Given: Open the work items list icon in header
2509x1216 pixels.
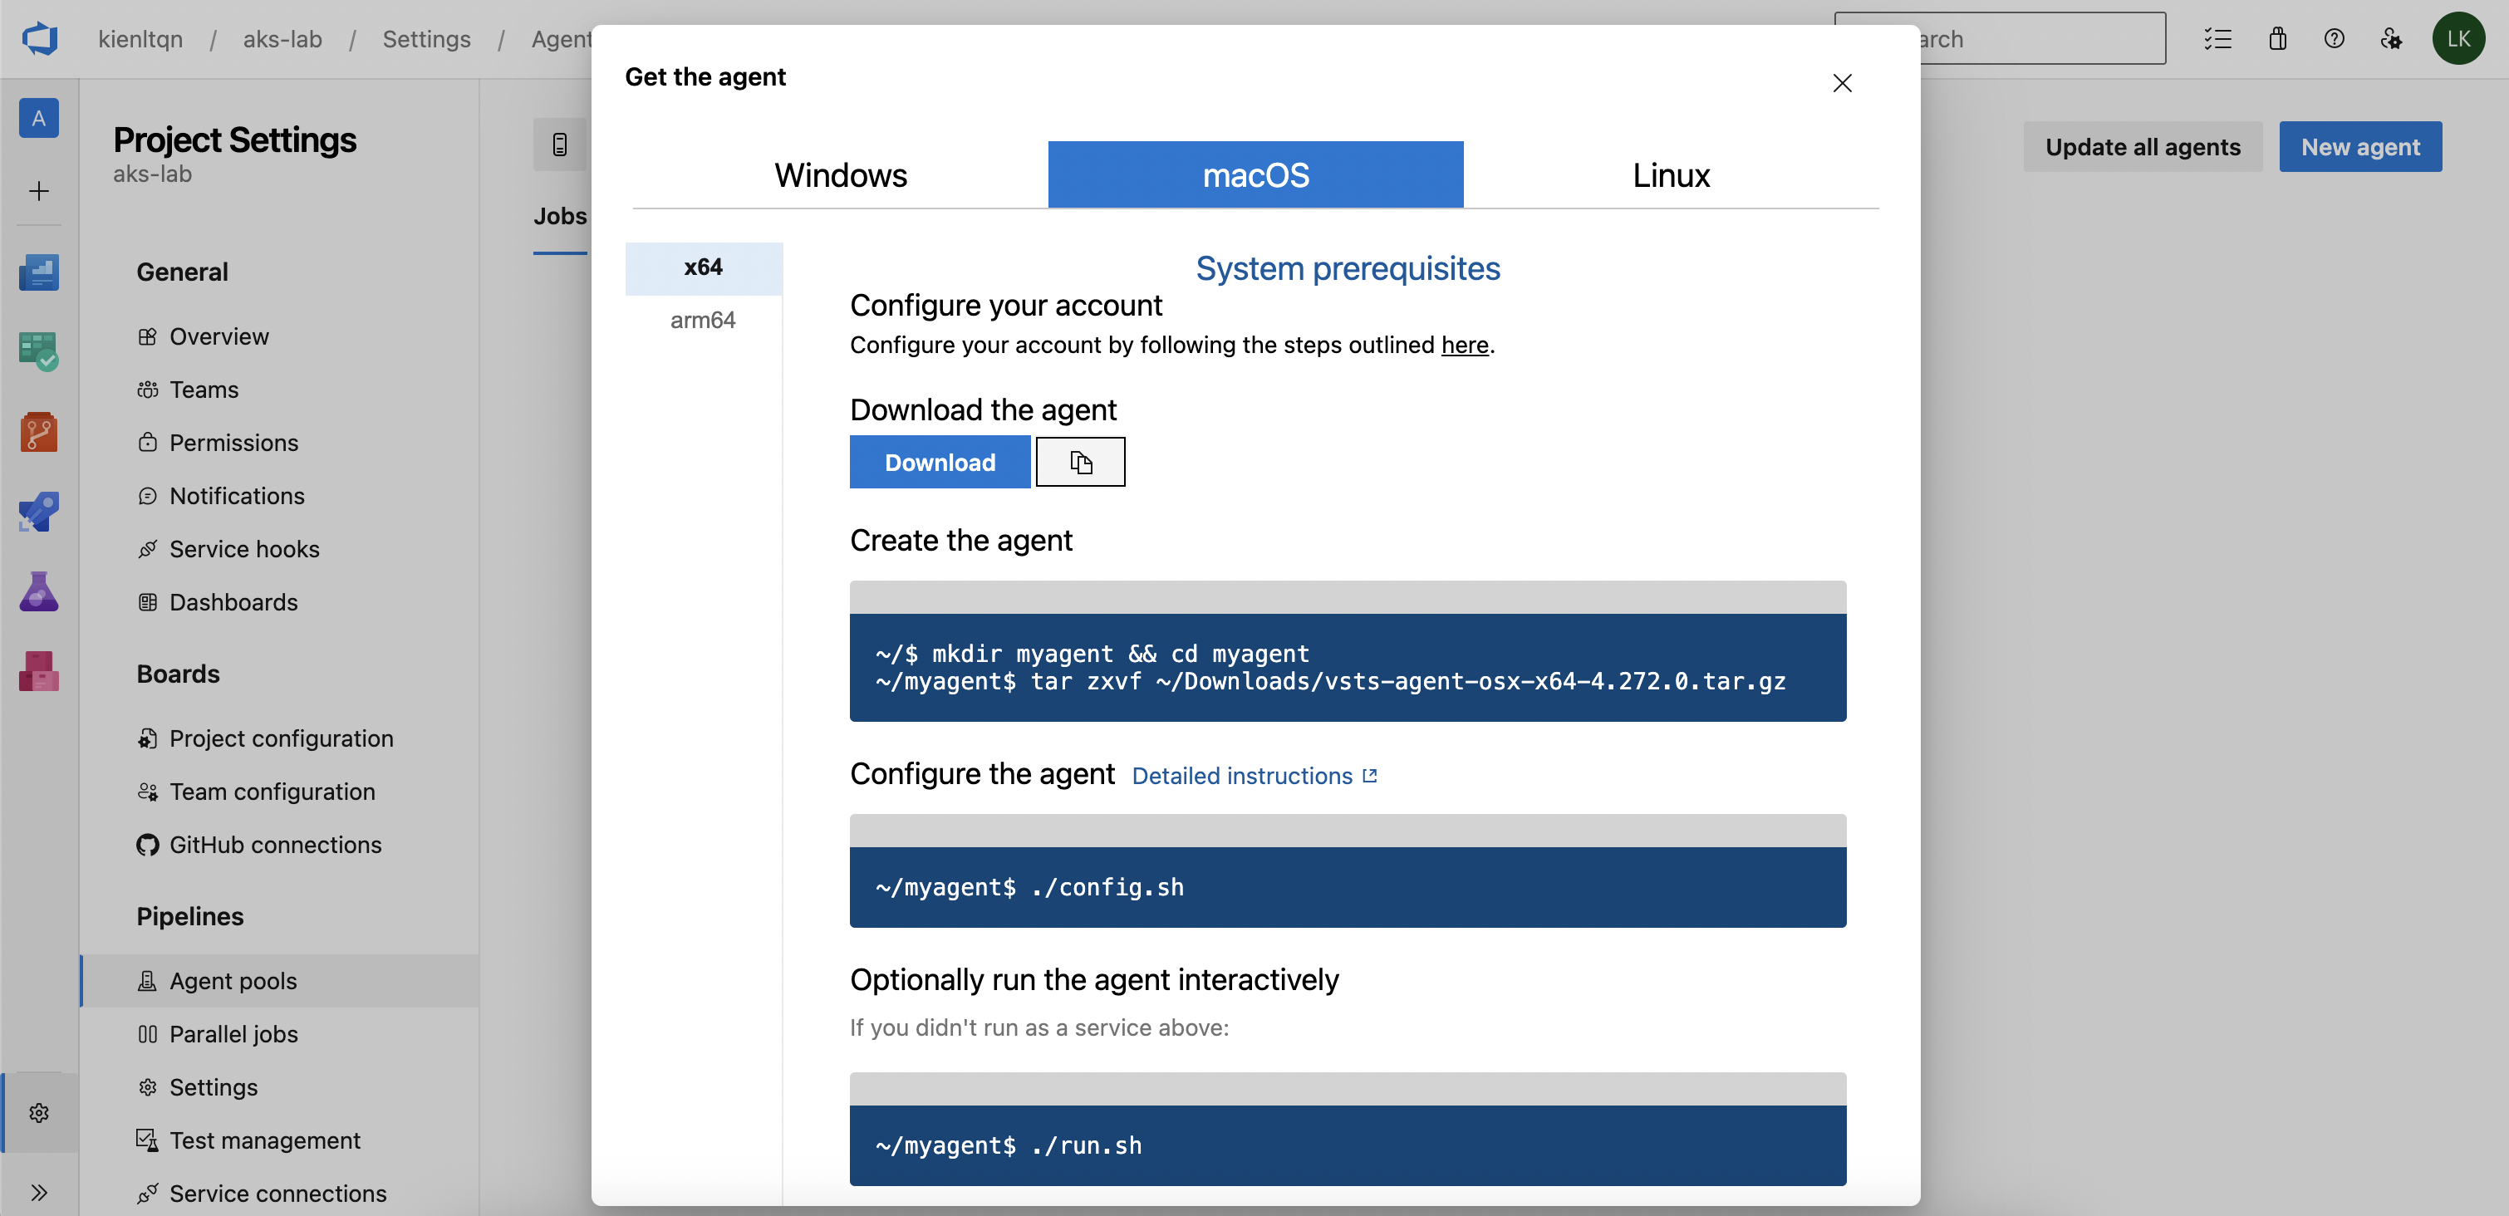Looking at the screenshot, I should click(x=2217, y=39).
